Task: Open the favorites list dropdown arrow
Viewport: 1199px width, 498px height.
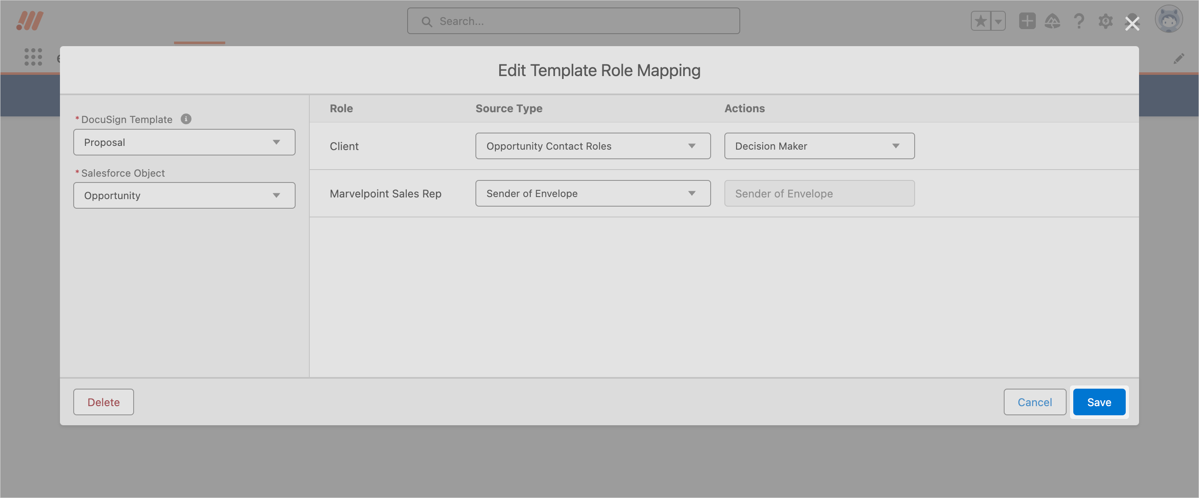Action: (998, 21)
